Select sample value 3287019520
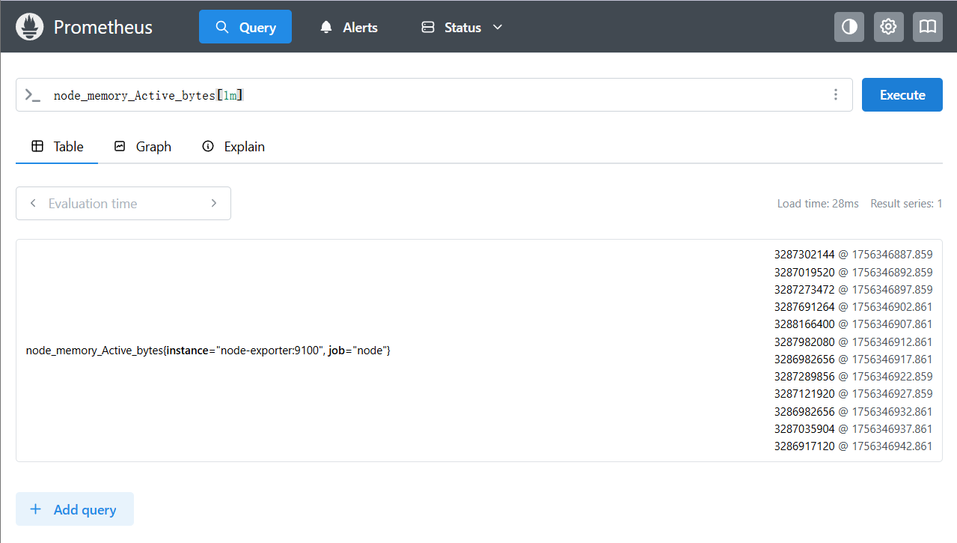The width and height of the screenshot is (957, 543). (x=804, y=272)
